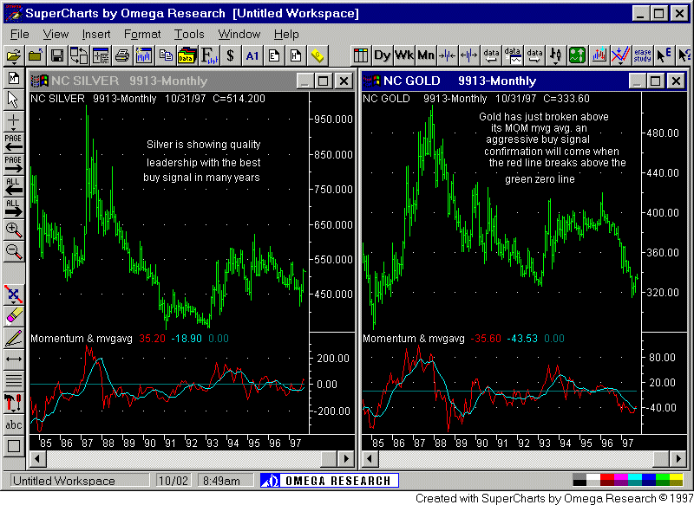Select the horizontal double-arrow tool
Image resolution: width=694 pixels, height=505 pixels.
(x=14, y=359)
